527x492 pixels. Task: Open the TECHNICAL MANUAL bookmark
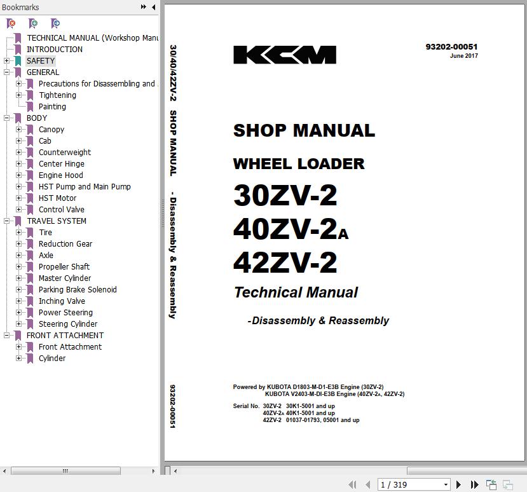pyautogui.click(x=92, y=38)
